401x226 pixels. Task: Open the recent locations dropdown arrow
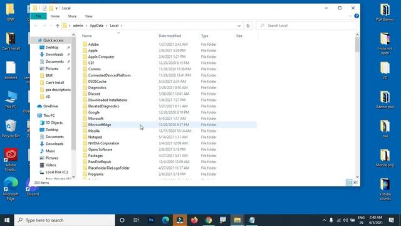click(51, 26)
